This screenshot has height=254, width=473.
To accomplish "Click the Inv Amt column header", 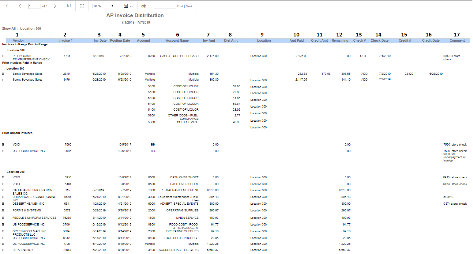I will pos(209,40).
